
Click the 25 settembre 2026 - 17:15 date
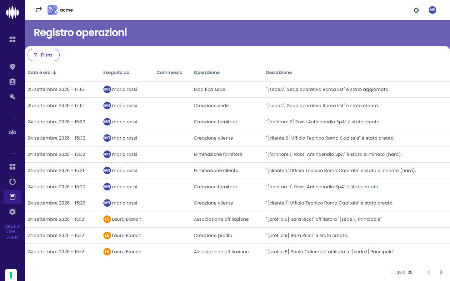click(56, 89)
